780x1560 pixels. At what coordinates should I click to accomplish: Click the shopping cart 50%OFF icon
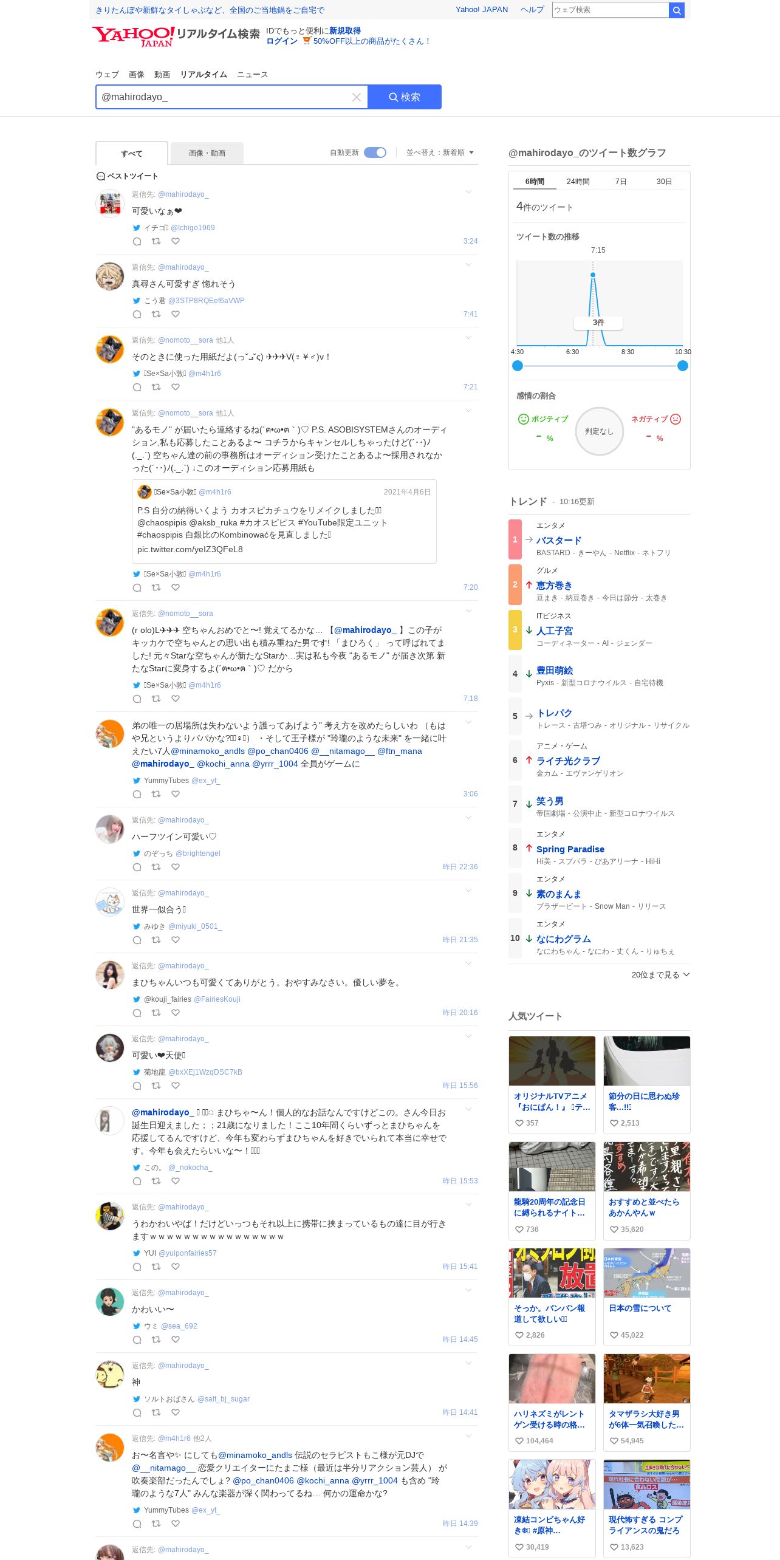click(307, 41)
